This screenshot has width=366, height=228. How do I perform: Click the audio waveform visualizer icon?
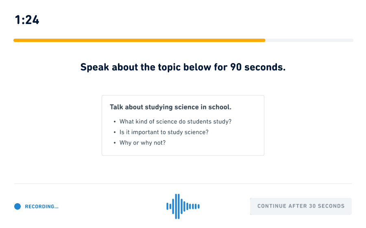pyautogui.click(x=183, y=206)
